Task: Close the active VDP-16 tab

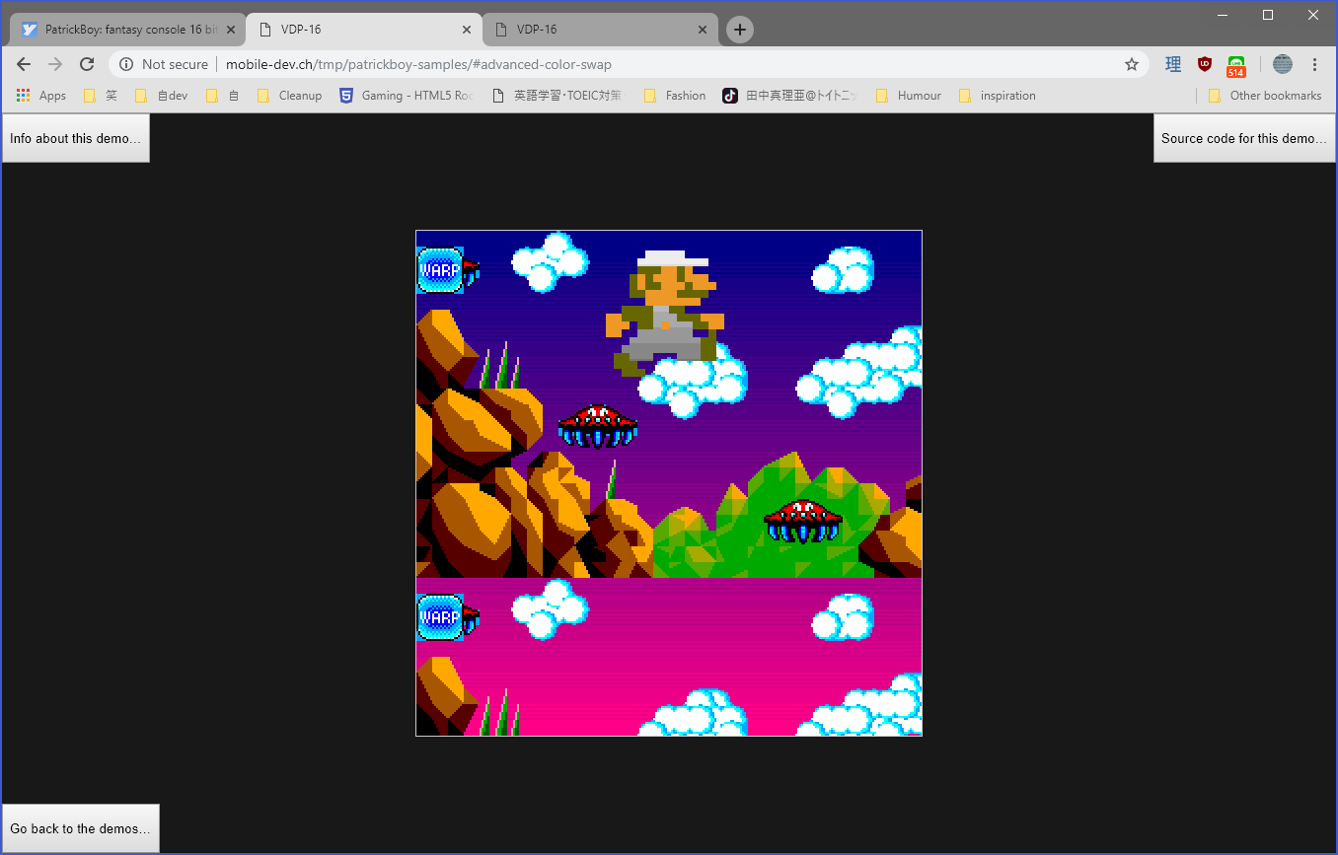Action: click(467, 30)
